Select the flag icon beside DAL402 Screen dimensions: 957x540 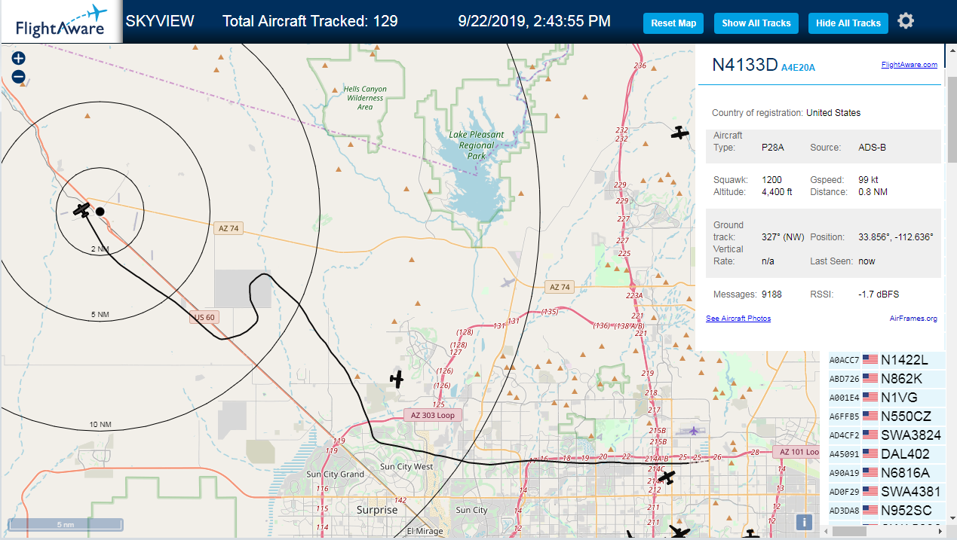(x=870, y=454)
